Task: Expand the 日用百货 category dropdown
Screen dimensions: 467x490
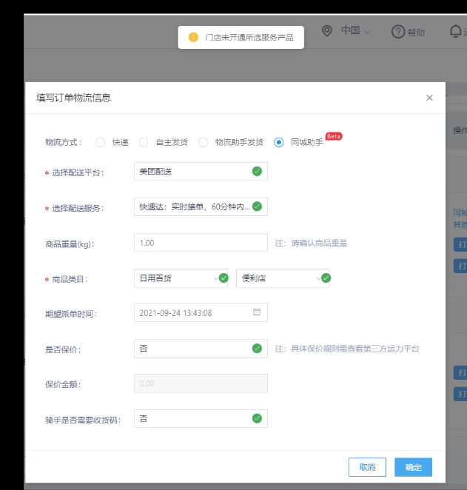Action: click(x=181, y=278)
